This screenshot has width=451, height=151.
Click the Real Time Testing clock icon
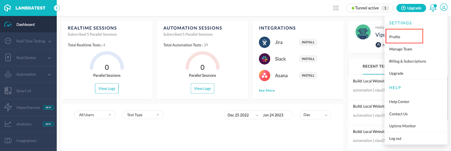pos(8,41)
